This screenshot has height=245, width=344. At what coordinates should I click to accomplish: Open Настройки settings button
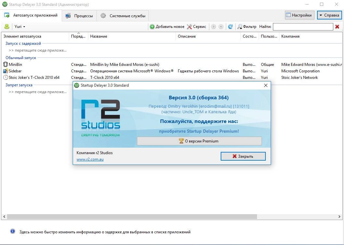(x=299, y=15)
